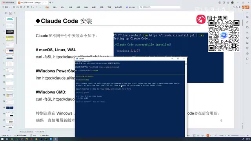Choose "Yes, I trust this folder" in PowerShell

tap(91, 96)
